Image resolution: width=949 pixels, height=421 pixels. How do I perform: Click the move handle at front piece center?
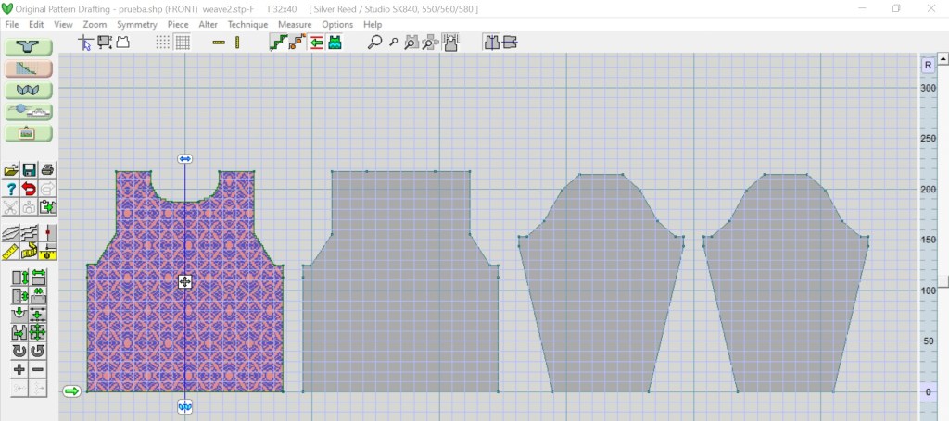coord(184,281)
